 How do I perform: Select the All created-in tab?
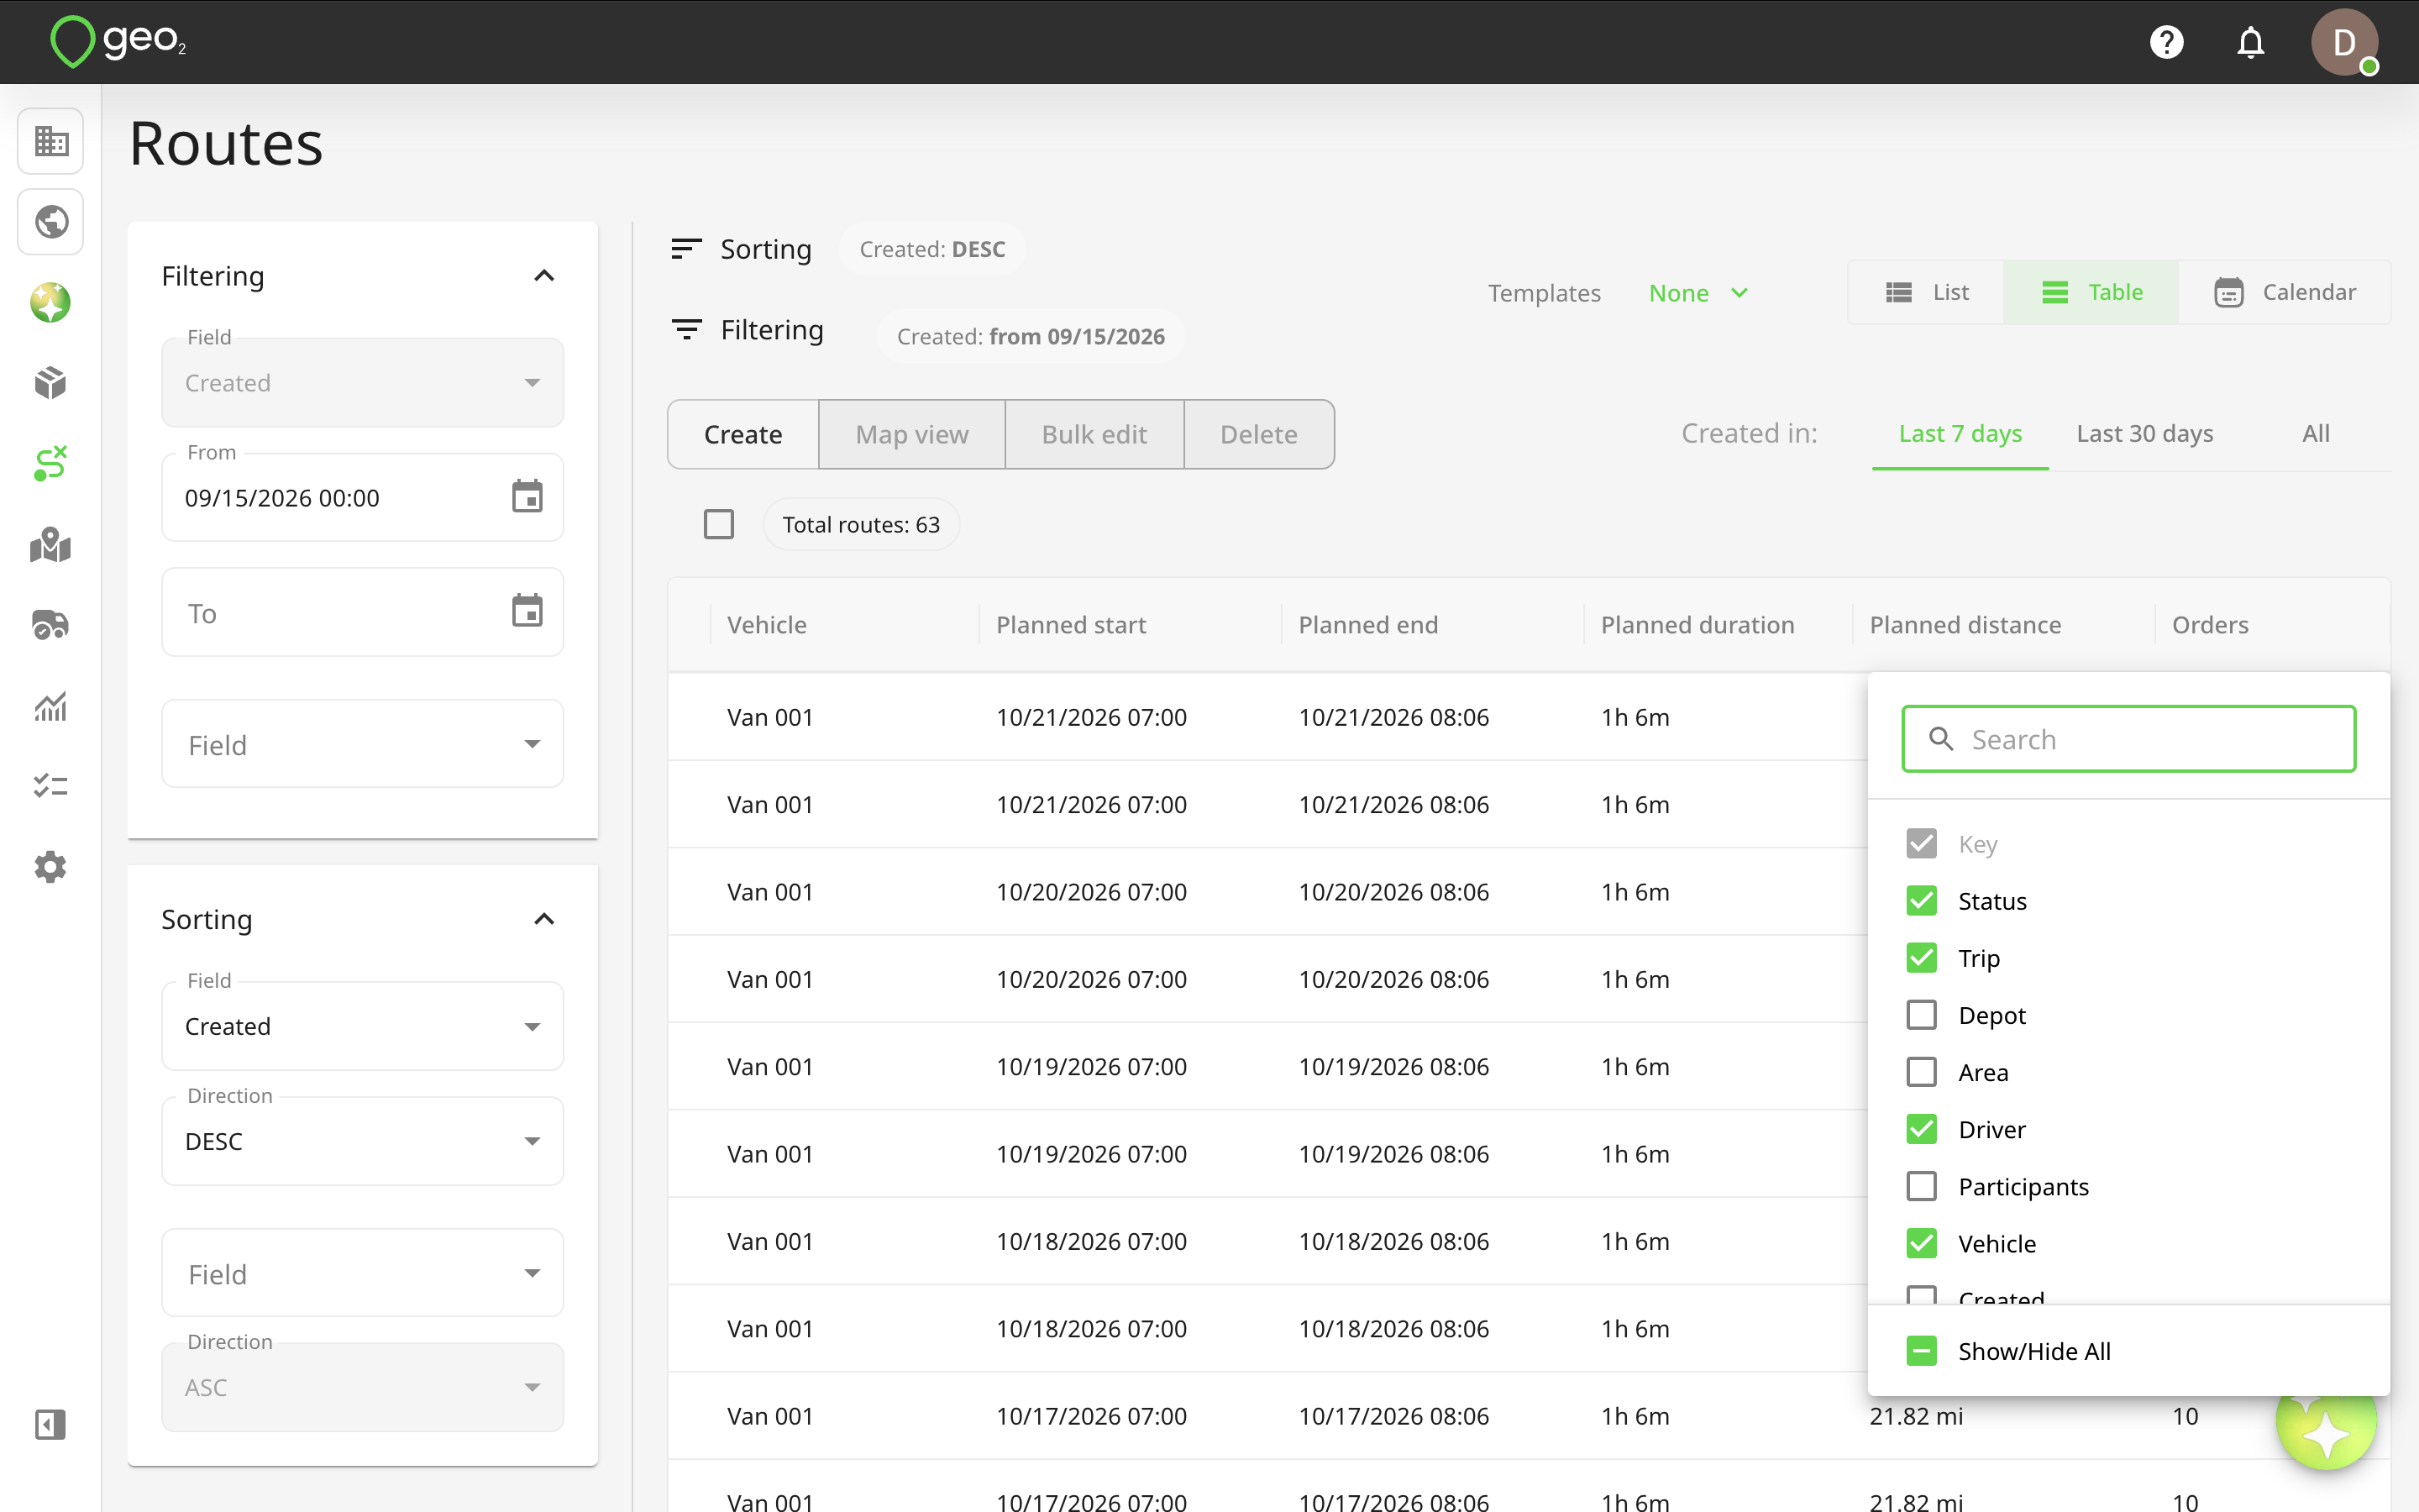click(x=2315, y=433)
